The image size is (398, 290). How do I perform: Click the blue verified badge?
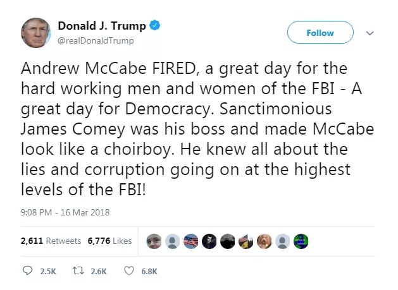[155, 26]
